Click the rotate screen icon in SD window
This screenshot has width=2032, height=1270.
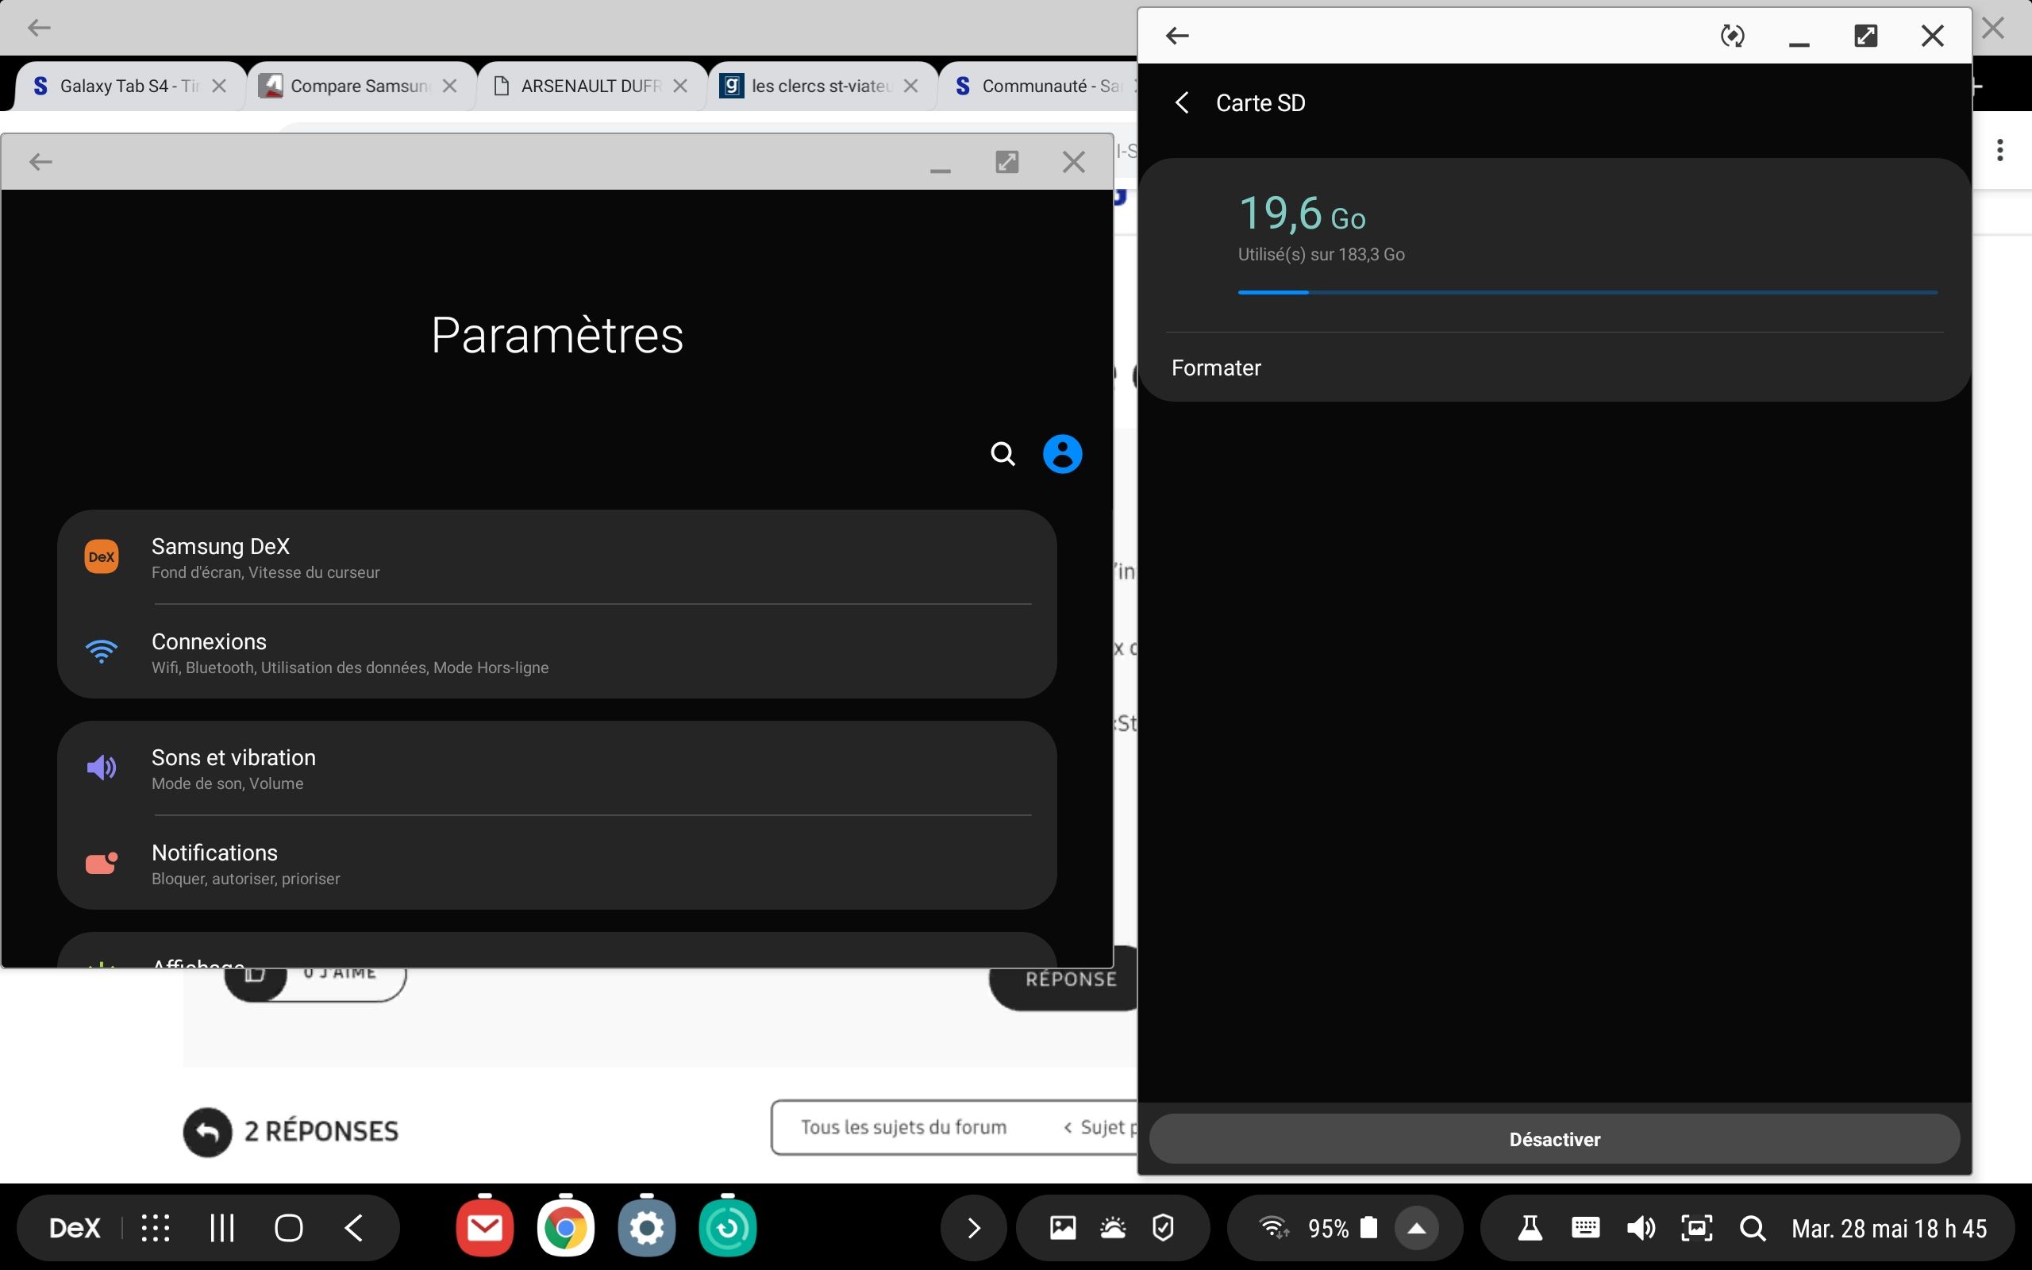1732,35
